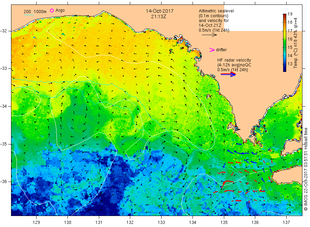Click the '(4-12h avg)noQC' legend line
Viewport: 310px width, 227px height.
234,65
